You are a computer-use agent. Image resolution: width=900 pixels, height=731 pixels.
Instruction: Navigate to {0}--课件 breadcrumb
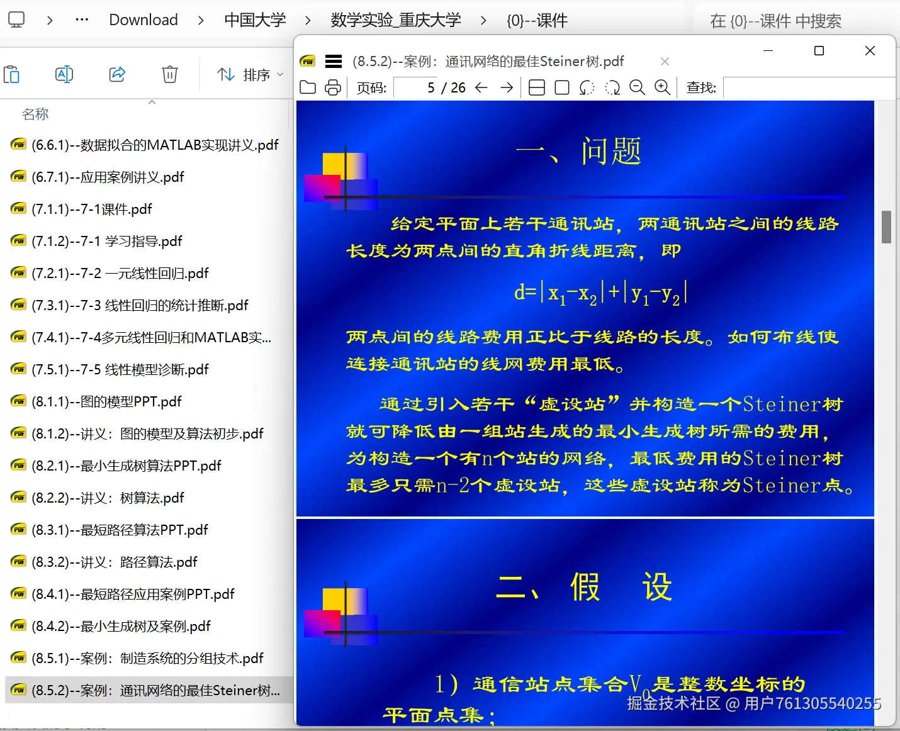[x=537, y=20]
